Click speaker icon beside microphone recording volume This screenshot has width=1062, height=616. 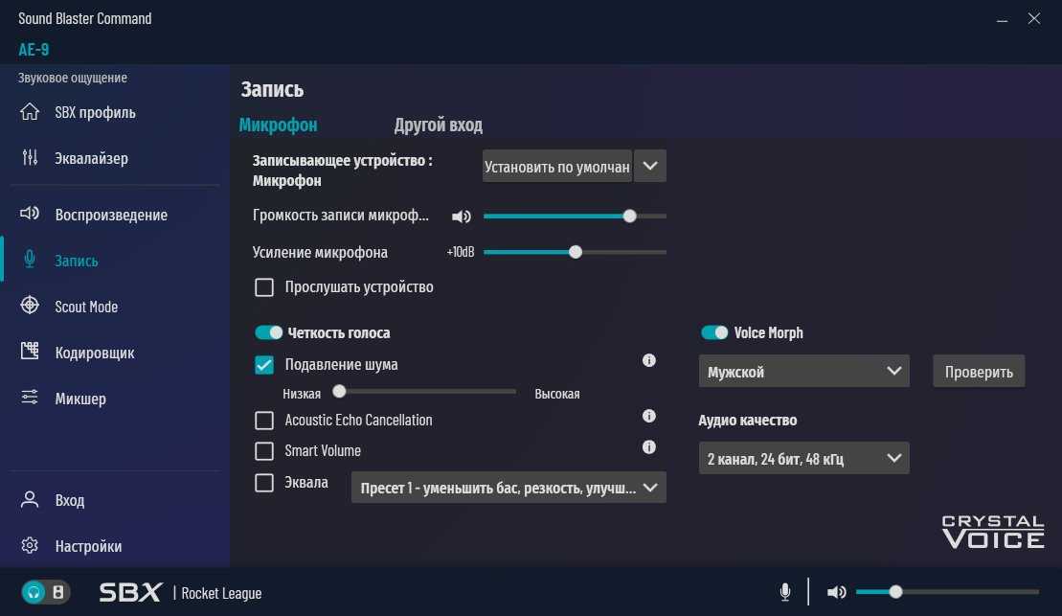(462, 217)
